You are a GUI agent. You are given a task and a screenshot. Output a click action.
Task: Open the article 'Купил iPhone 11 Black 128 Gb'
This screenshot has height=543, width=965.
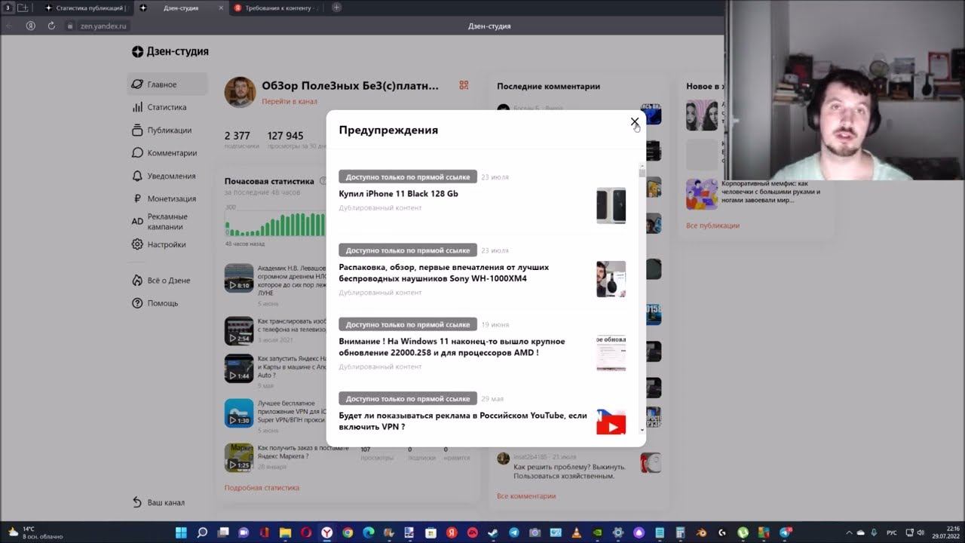coord(399,194)
